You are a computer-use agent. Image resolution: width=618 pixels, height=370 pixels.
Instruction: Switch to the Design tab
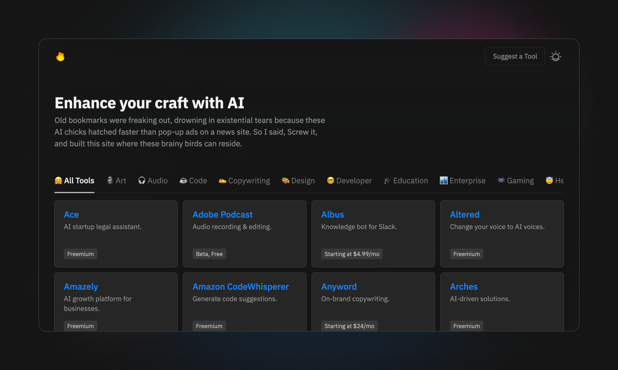tap(298, 181)
